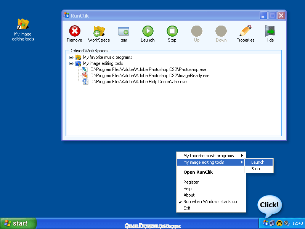Click the My favorite music programs folder icon

[x=78, y=57]
